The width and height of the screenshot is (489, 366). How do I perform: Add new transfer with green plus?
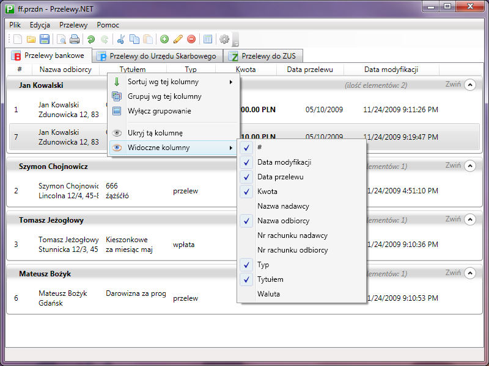164,39
